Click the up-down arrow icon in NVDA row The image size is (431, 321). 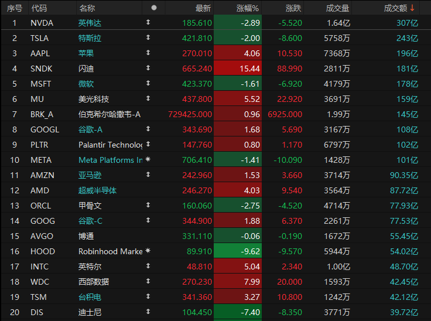coord(148,22)
